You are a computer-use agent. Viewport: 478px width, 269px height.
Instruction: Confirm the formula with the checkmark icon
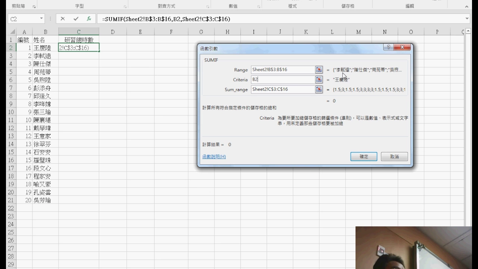tap(76, 19)
